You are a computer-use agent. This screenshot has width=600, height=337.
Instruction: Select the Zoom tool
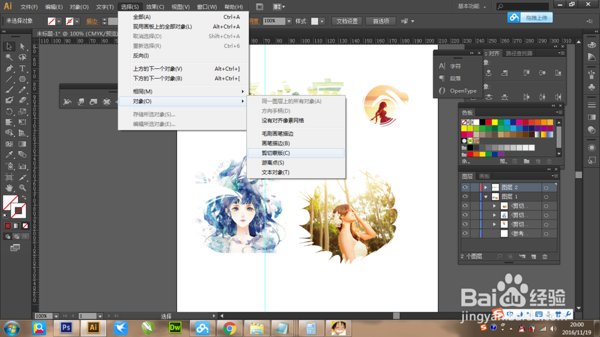22,188
